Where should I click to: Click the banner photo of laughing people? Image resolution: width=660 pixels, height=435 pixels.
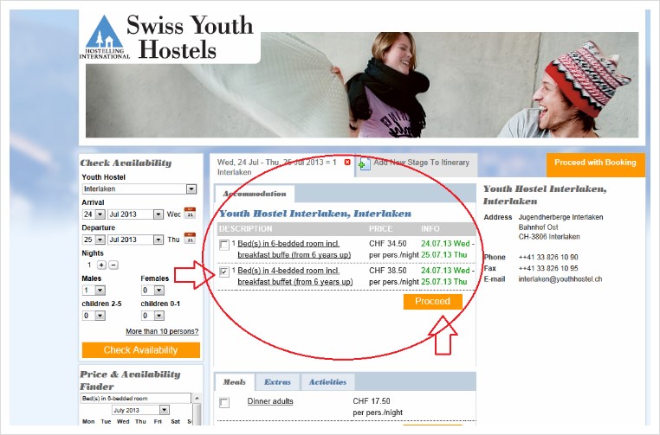pyautogui.click(x=362, y=85)
